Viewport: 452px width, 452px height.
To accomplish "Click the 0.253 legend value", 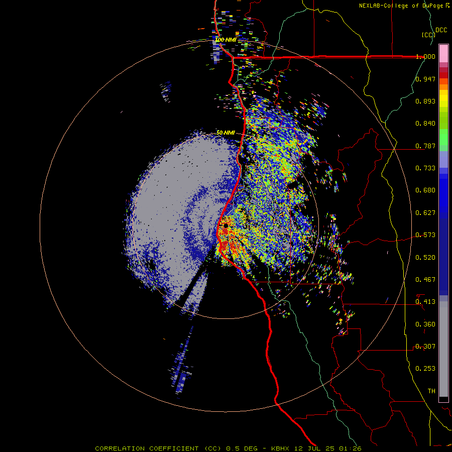I will coord(425,369).
